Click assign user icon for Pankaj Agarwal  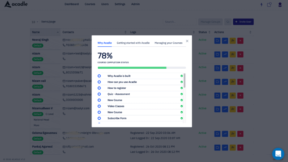pyautogui.click(x=233, y=148)
